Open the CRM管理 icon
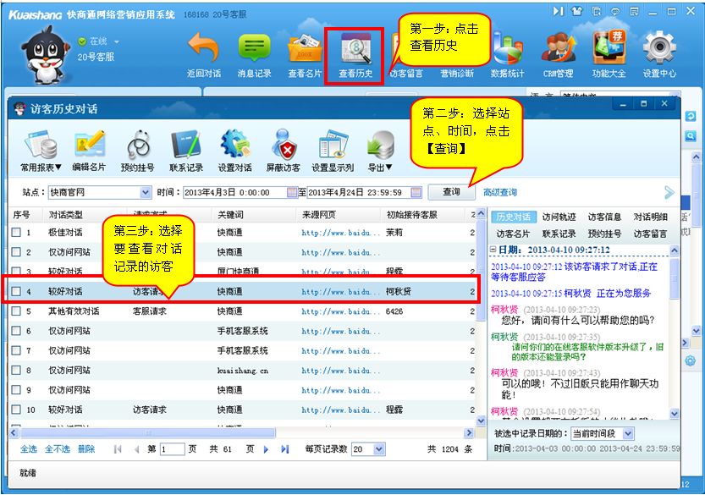Image resolution: width=705 pixels, height=495 pixels. click(x=558, y=52)
